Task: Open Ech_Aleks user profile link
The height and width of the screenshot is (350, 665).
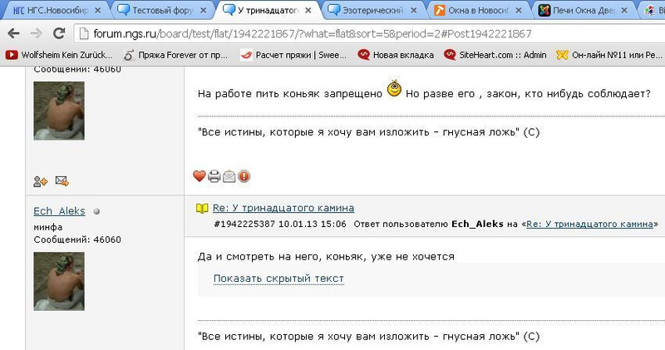Action: point(59,211)
